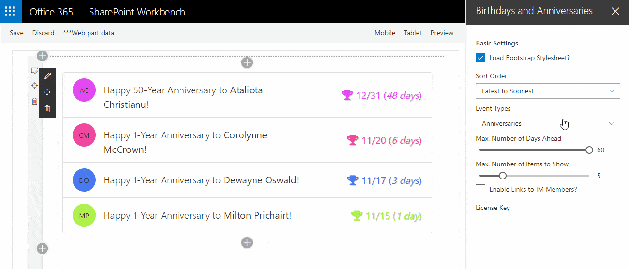Switch to Tablet preview mode

click(x=413, y=33)
